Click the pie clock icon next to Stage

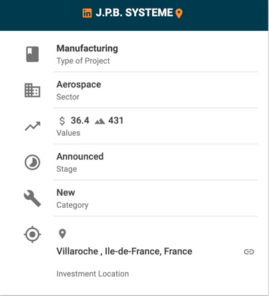[x=33, y=162]
